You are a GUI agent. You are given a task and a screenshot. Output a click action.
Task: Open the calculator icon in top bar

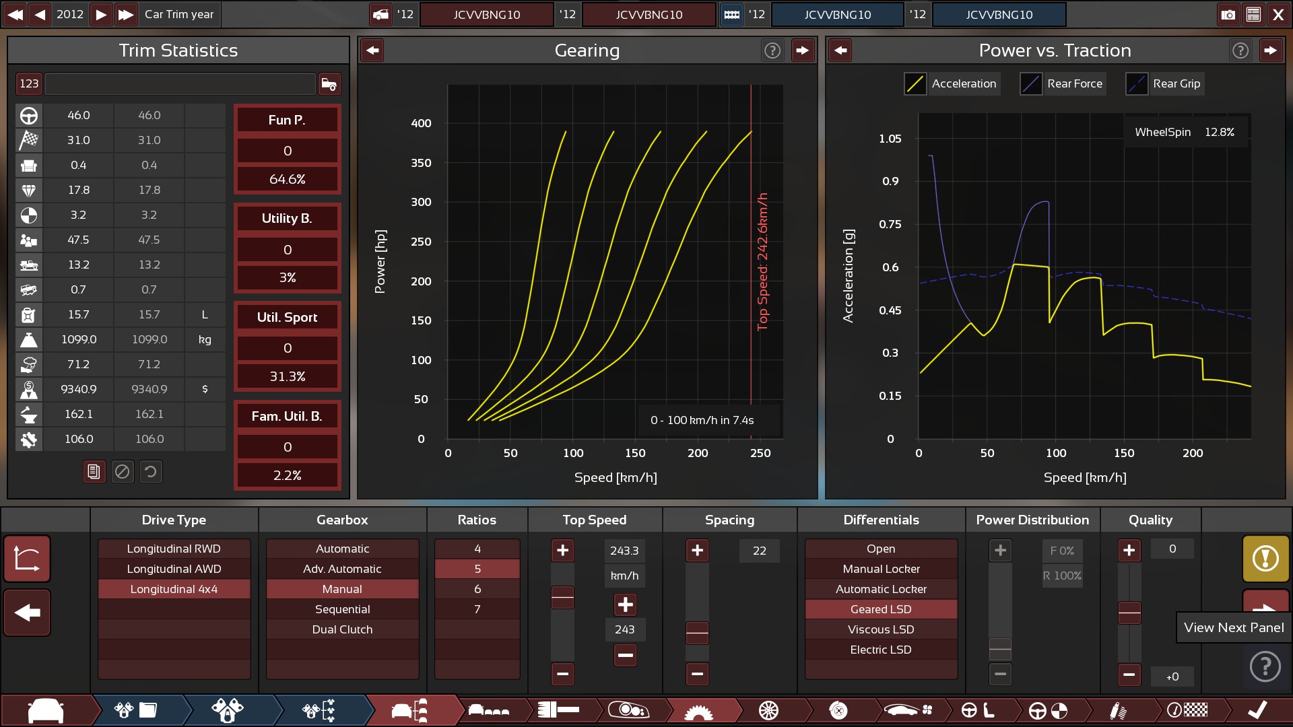tap(1253, 14)
